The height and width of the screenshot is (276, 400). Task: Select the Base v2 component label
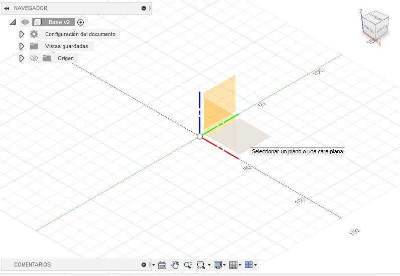[59, 22]
